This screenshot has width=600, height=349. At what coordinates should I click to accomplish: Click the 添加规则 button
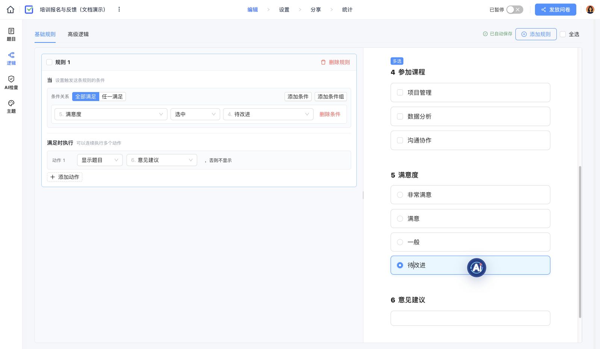(x=536, y=34)
